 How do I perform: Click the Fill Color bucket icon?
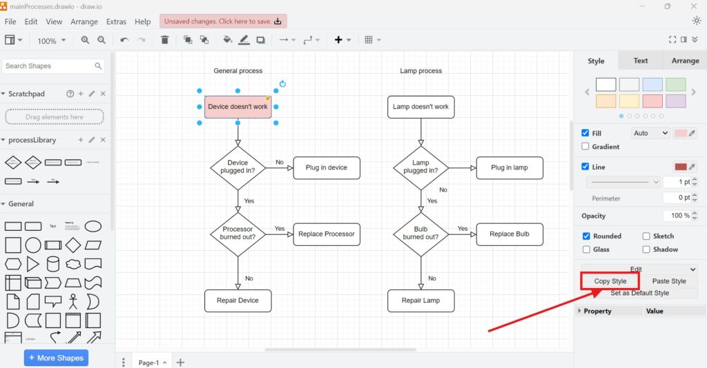(228, 40)
